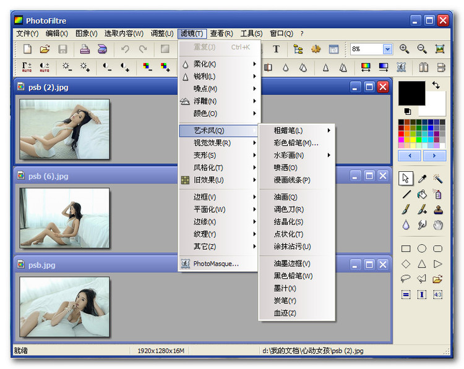Click the black foreground color swatch

411,93
